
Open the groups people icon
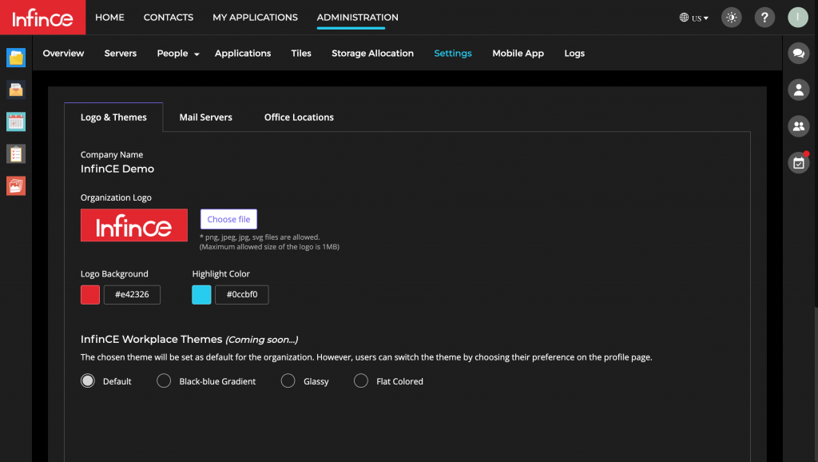point(798,126)
